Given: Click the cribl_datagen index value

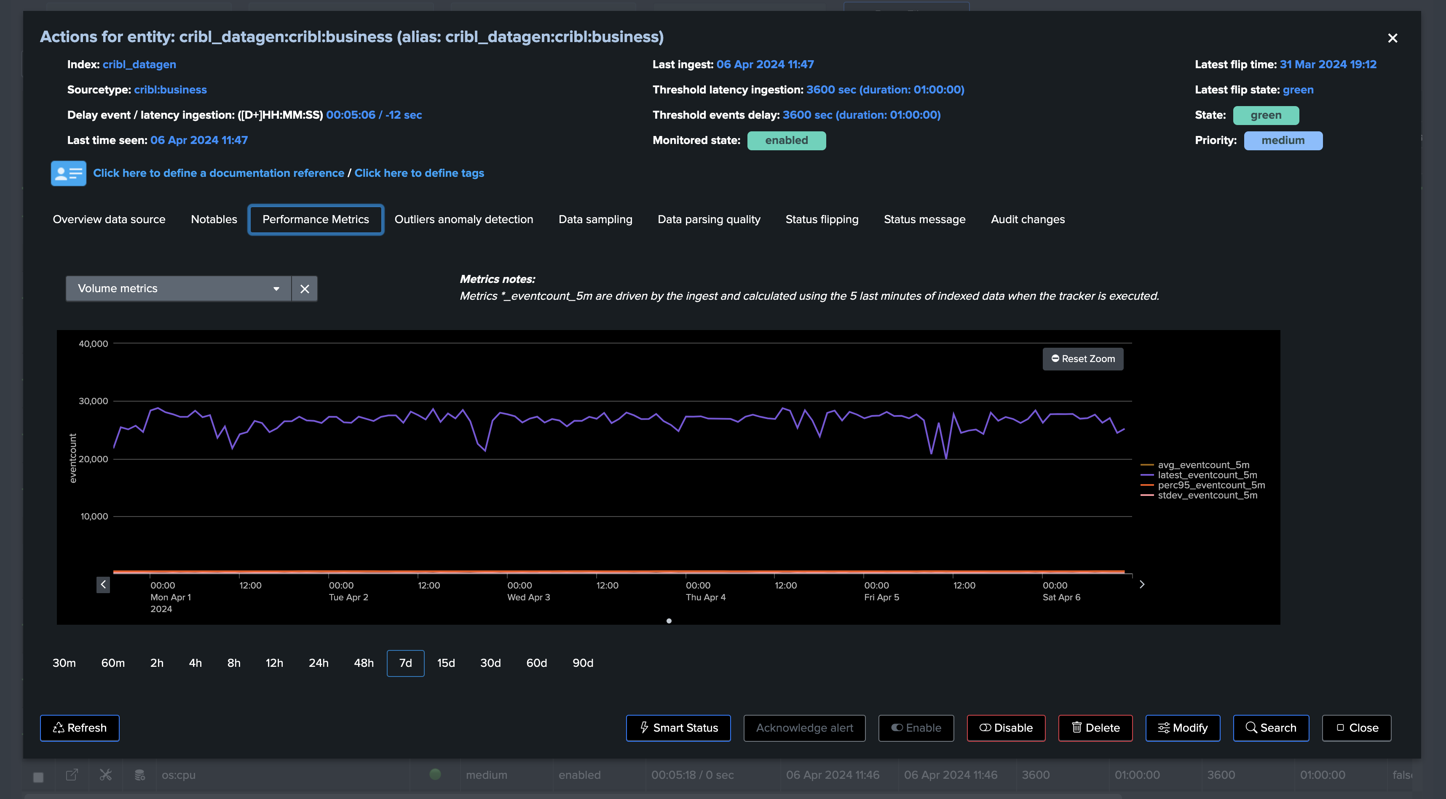Looking at the screenshot, I should click(x=139, y=64).
